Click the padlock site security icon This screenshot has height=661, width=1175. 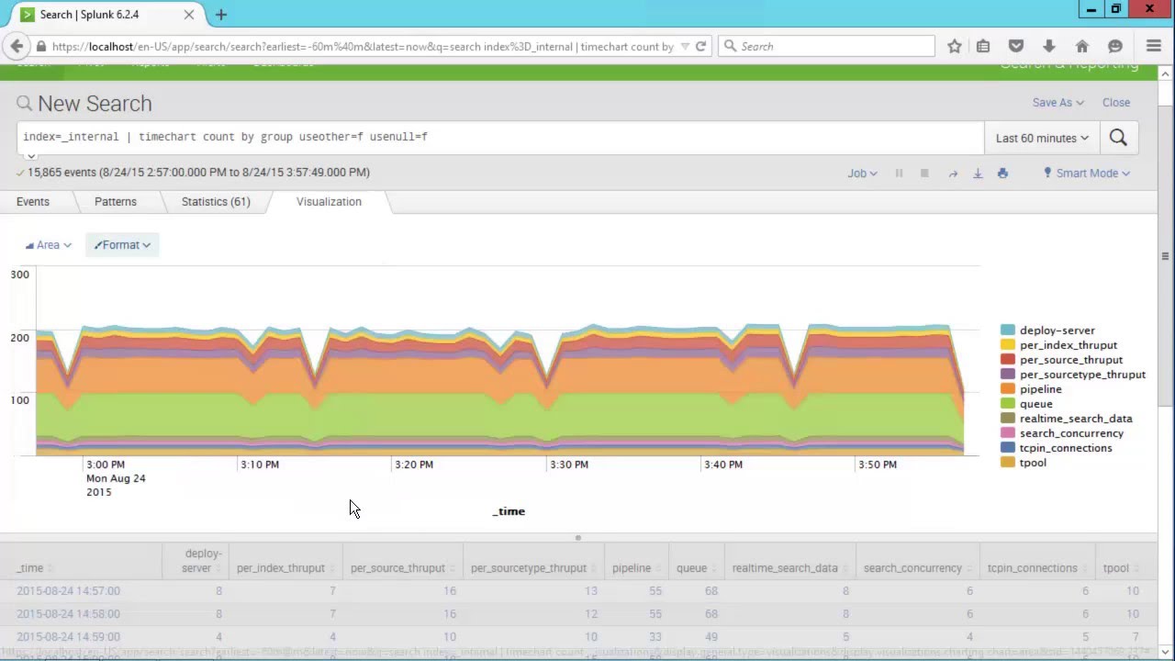pyautogui.click(x=41, y=46)
